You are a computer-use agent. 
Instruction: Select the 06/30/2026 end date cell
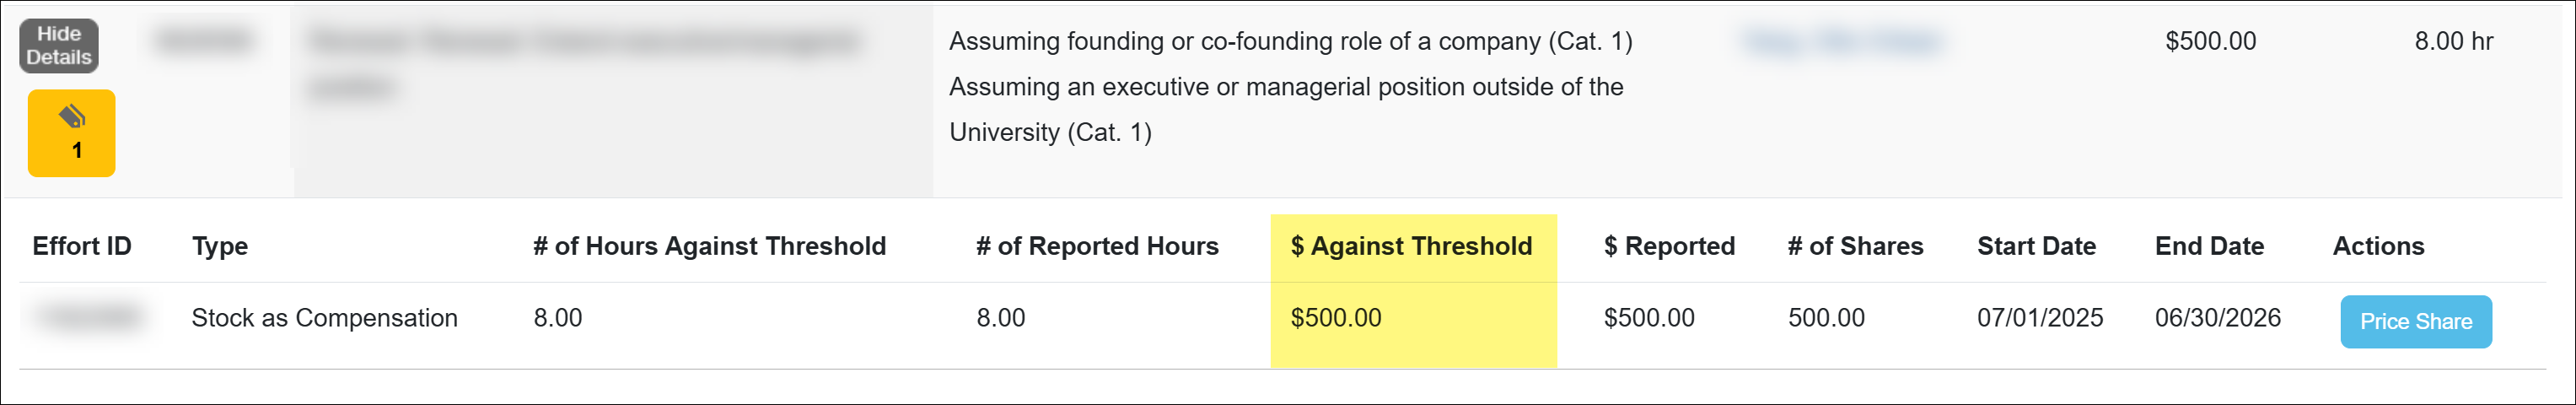[2218, 318]
